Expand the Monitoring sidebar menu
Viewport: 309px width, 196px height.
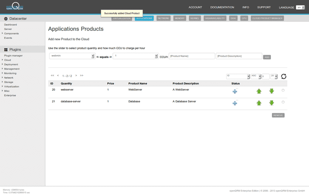coord(10,73)
